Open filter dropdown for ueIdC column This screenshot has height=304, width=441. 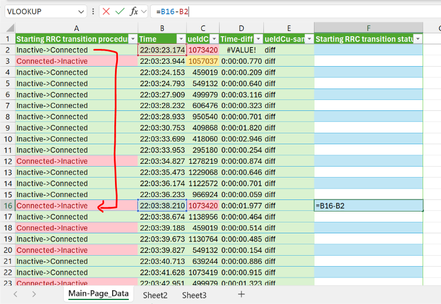pos(214,39)
